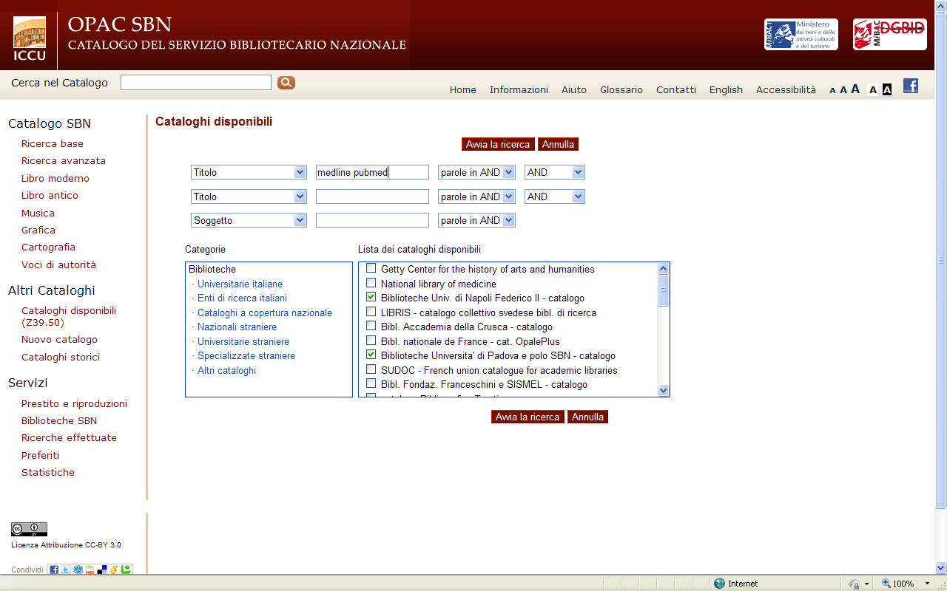Set the medium font size A
This screenshot has height=591, width=947.
pyautogui.click(x=843, y=89)
